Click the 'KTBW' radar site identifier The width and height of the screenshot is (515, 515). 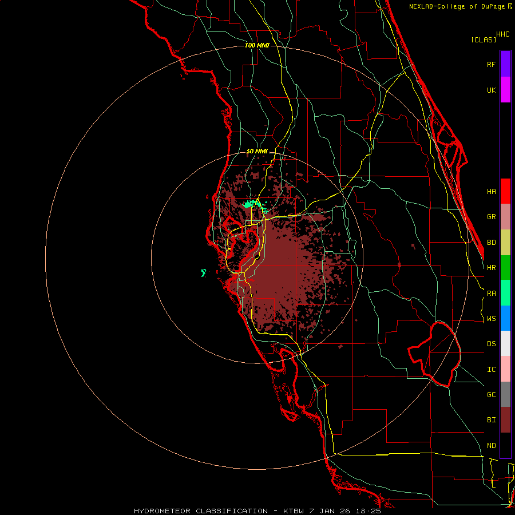(294, 511)
